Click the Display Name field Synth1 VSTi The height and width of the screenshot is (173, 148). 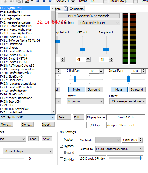[126, 117]
